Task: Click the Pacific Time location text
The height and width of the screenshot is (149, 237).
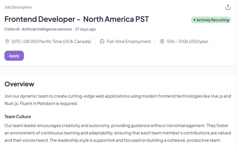Action: (x=51, y=41)
